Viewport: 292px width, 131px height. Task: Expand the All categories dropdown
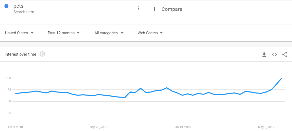pyautogui.click(x=109, y=33)
